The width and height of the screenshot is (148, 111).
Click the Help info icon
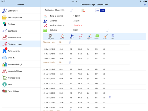[5, 84]
